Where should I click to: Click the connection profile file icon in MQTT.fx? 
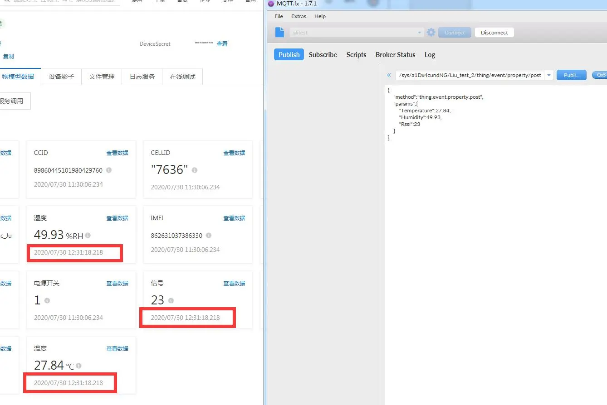[280, 33]
